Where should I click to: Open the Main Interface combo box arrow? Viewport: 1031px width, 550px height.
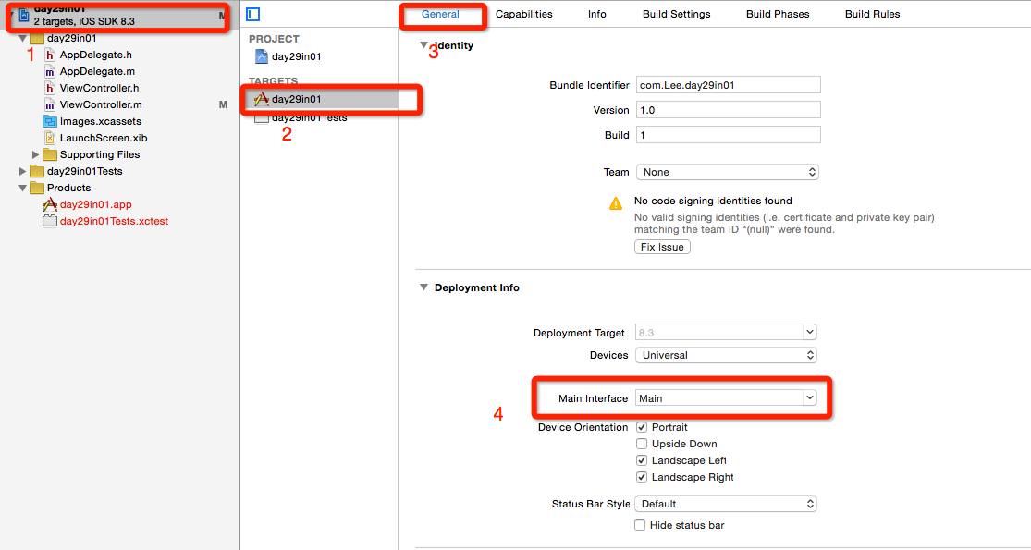809,398
